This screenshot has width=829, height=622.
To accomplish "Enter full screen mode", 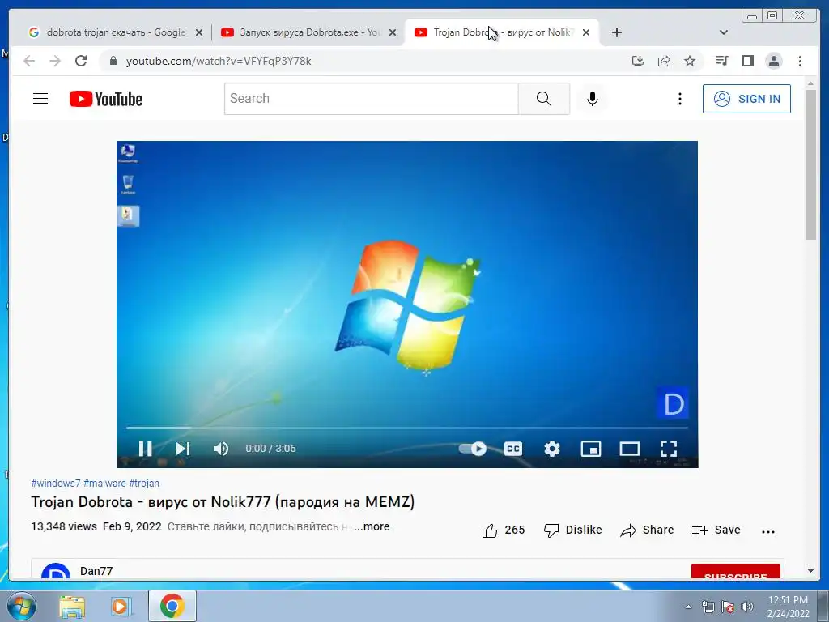I will tap(668, 449).
